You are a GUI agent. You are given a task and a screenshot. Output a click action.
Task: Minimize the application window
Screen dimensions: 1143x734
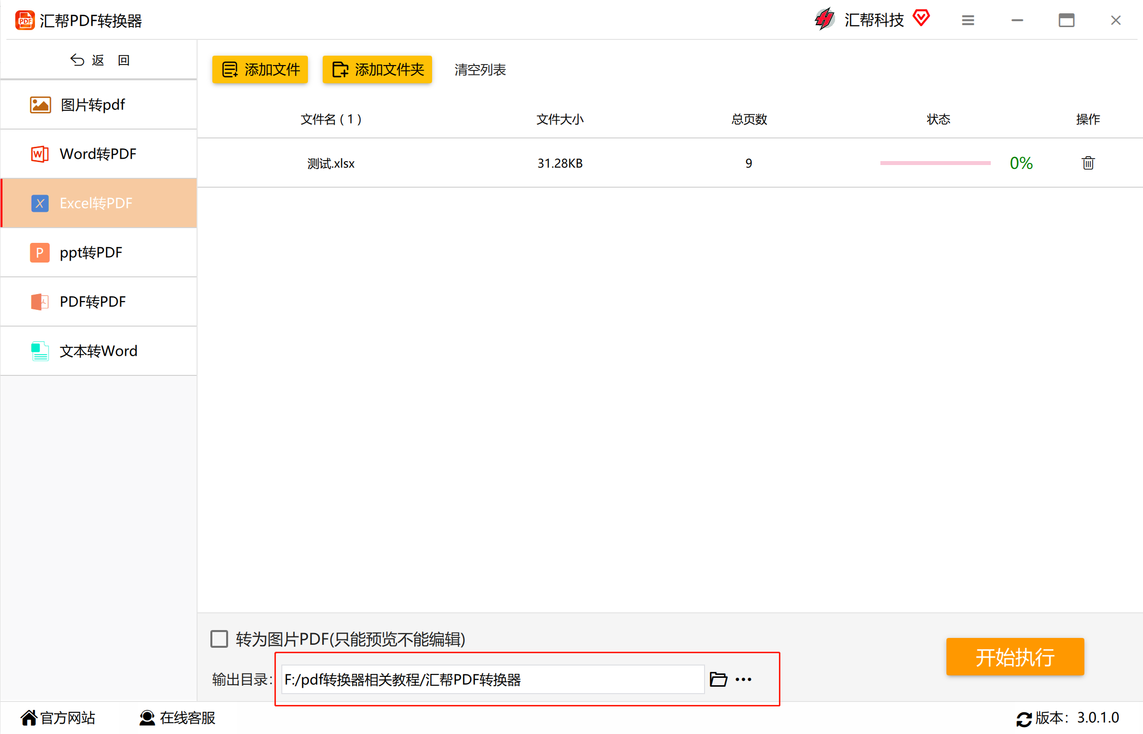tap(1017, 20)
